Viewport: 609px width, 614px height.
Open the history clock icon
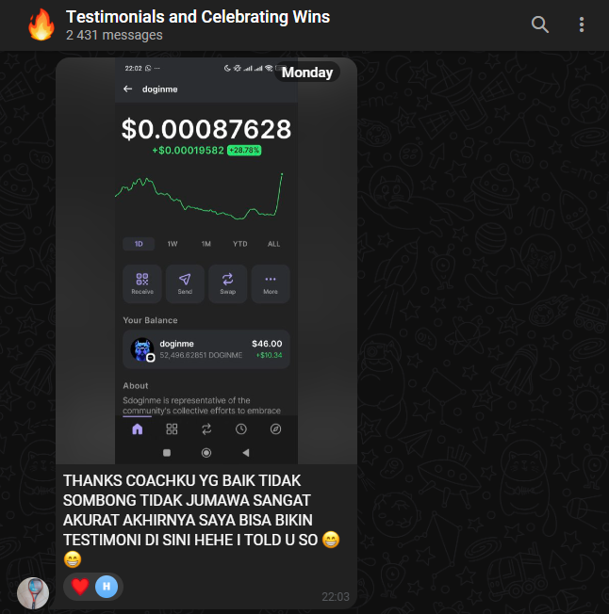click(241, 429)
